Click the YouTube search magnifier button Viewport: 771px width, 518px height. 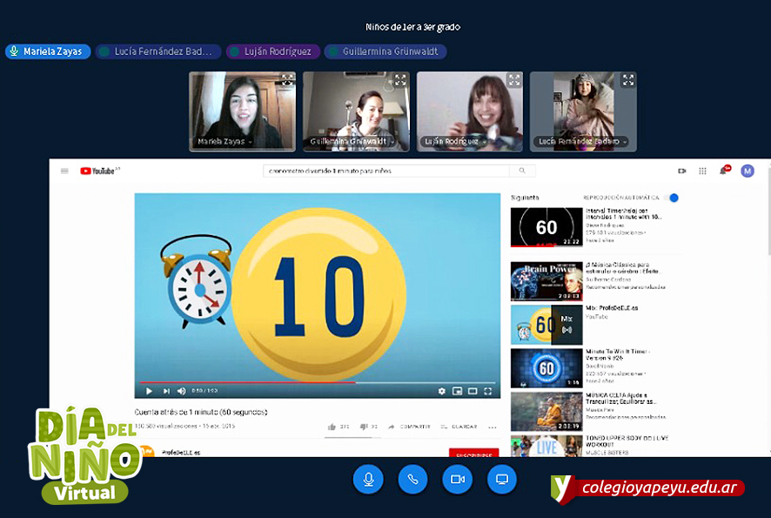tap(522, 172)
